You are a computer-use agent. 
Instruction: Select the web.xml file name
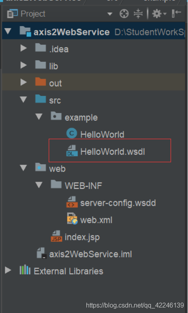(x=96, y=220)
